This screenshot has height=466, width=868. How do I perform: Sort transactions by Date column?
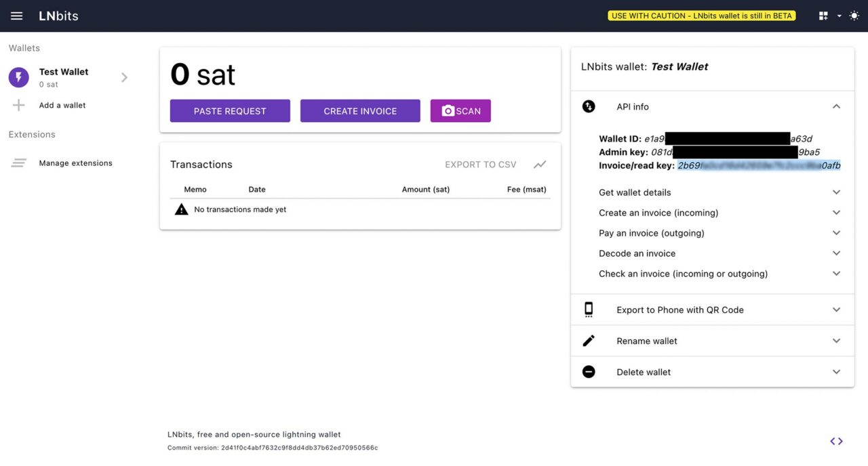pyautogui.click(x=257, y=189)
